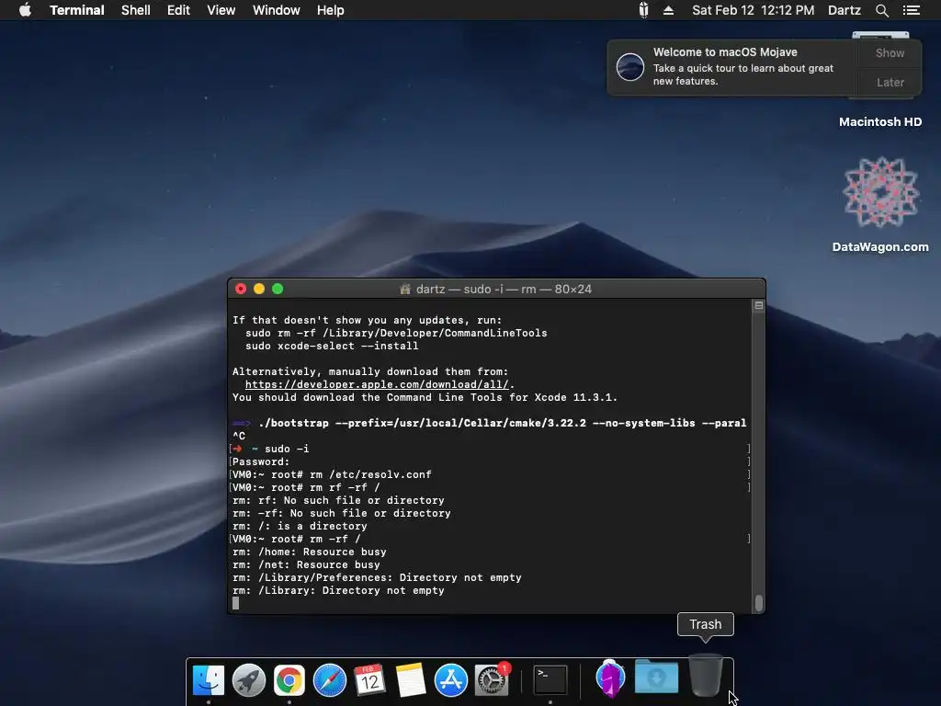Open the Window menu
The image size is (941, 706).
pos(276,10)
